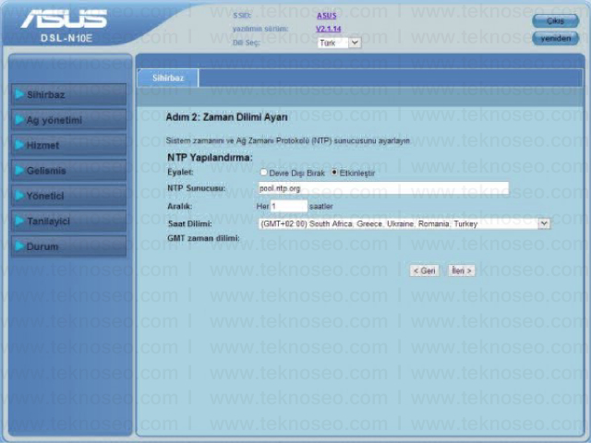Click arrow icon beside Durum
This screenshot has width=591, height=443.
tap(19, 246)
